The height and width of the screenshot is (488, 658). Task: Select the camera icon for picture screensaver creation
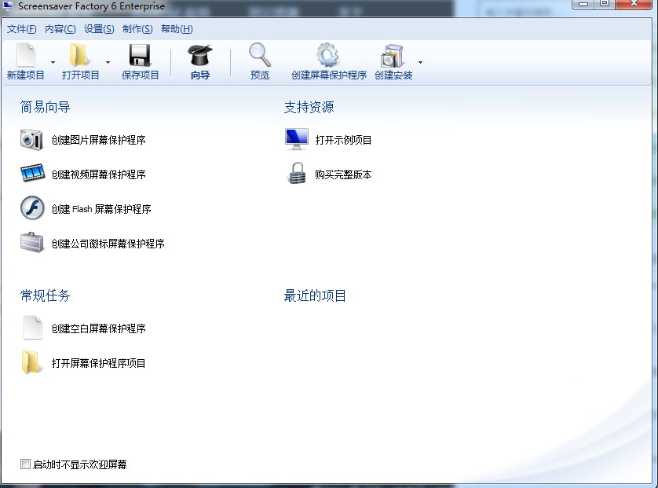click(x=31, y=139)
